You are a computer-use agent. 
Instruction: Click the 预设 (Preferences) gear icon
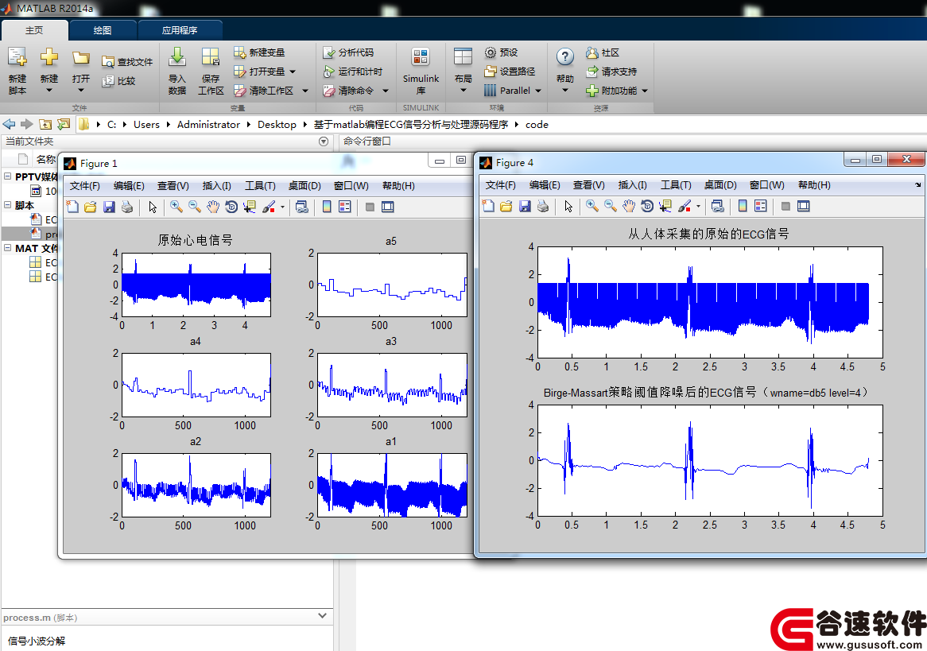point(490,52)
